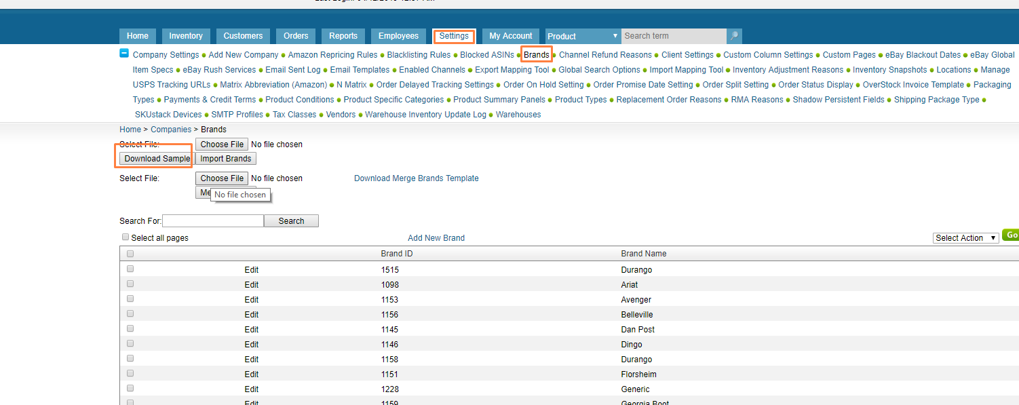Open Tax Classes link

point(294,115)
